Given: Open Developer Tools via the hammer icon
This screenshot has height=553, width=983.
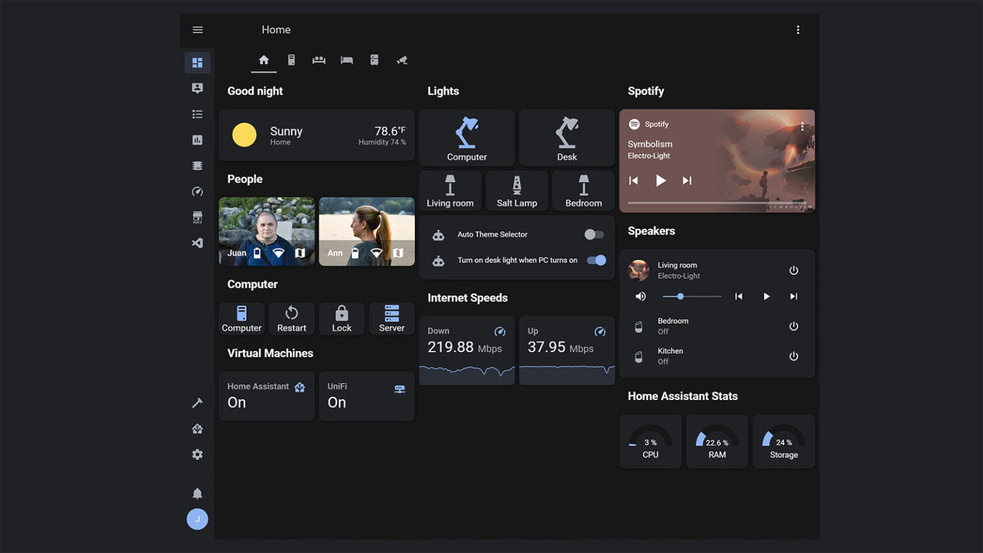Looking at the screenshot, I should pos(197,403).
